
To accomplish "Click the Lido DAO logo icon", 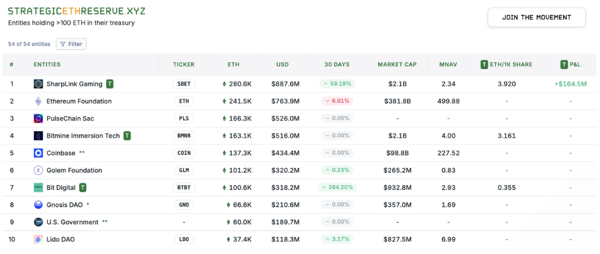I will pos(39,239).
